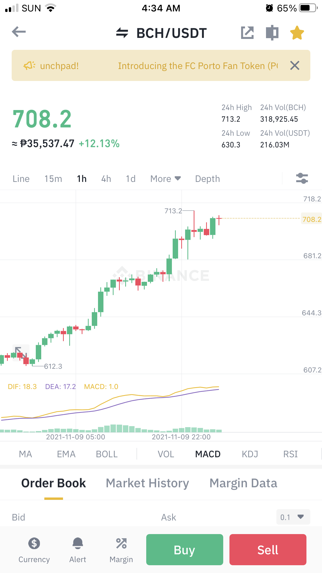Toggle the RSI indicator
Screen dimensions: 322x573
pyautogui.click(x=290, y=454)
